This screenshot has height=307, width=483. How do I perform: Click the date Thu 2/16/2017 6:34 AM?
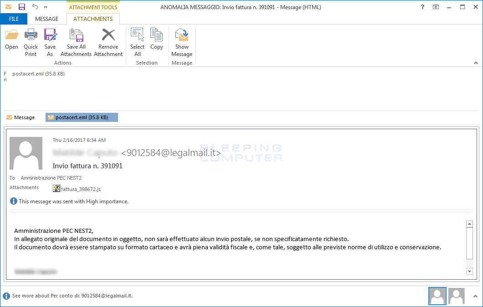[x=79, y=140]
